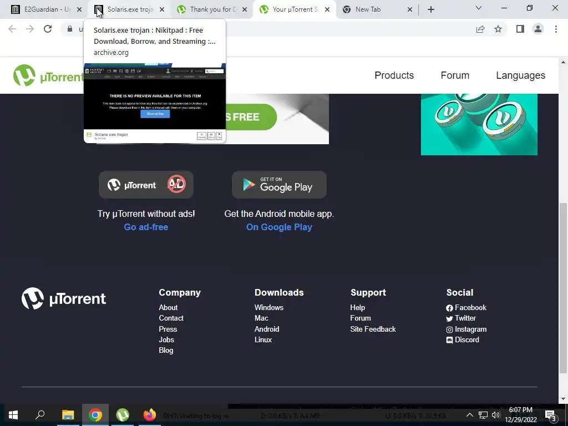The image size is (568, 426).
Task: Reload the current page
Action: 48,29
